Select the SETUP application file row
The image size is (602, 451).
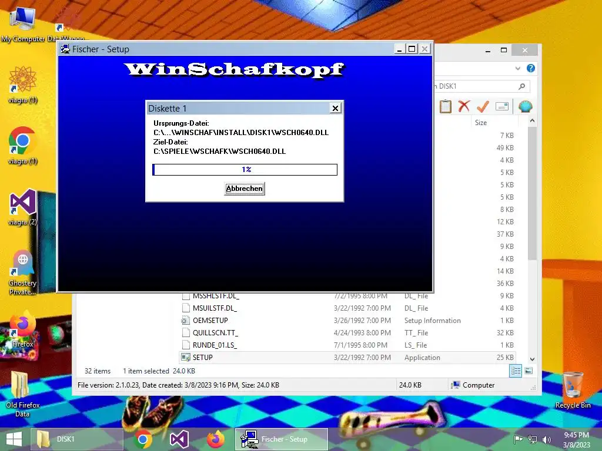pos(347,358)
